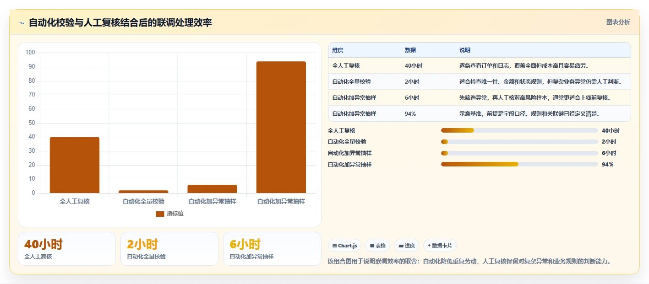
Task: Click the 94% cell in the table
Action: click(x=410, y=114)
